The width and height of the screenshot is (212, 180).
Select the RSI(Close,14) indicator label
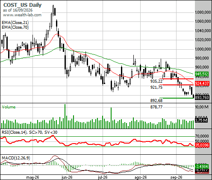[x=14, y=132]
